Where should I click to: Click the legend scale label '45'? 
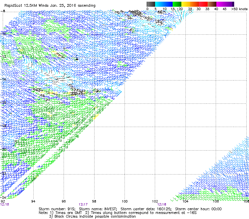[x=224, y=9]
